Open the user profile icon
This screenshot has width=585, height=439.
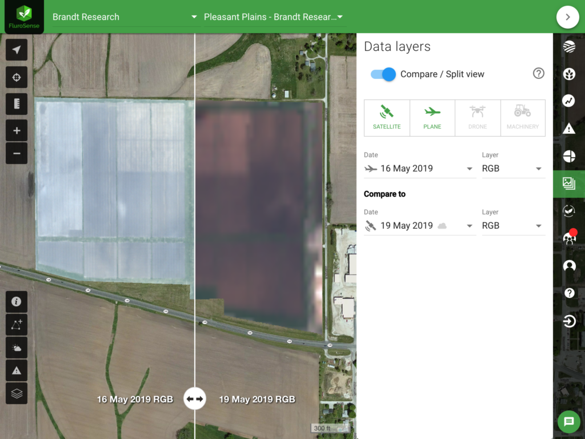[x=569, y=266]
